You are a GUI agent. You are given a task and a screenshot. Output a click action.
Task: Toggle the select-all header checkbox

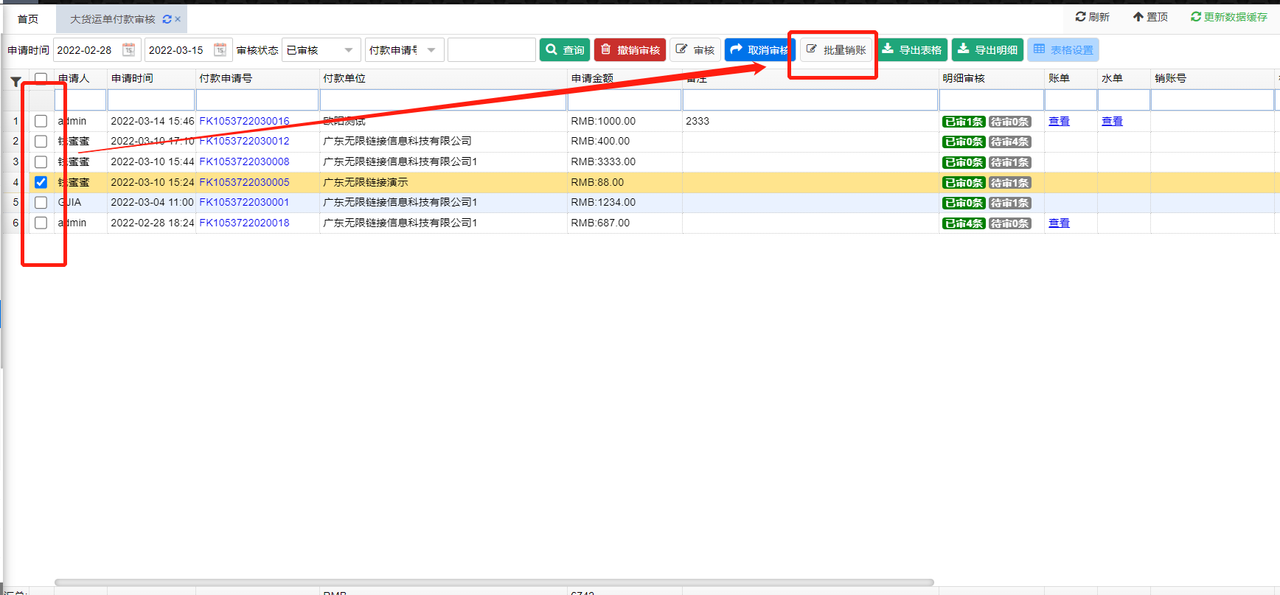coord(41,78)
